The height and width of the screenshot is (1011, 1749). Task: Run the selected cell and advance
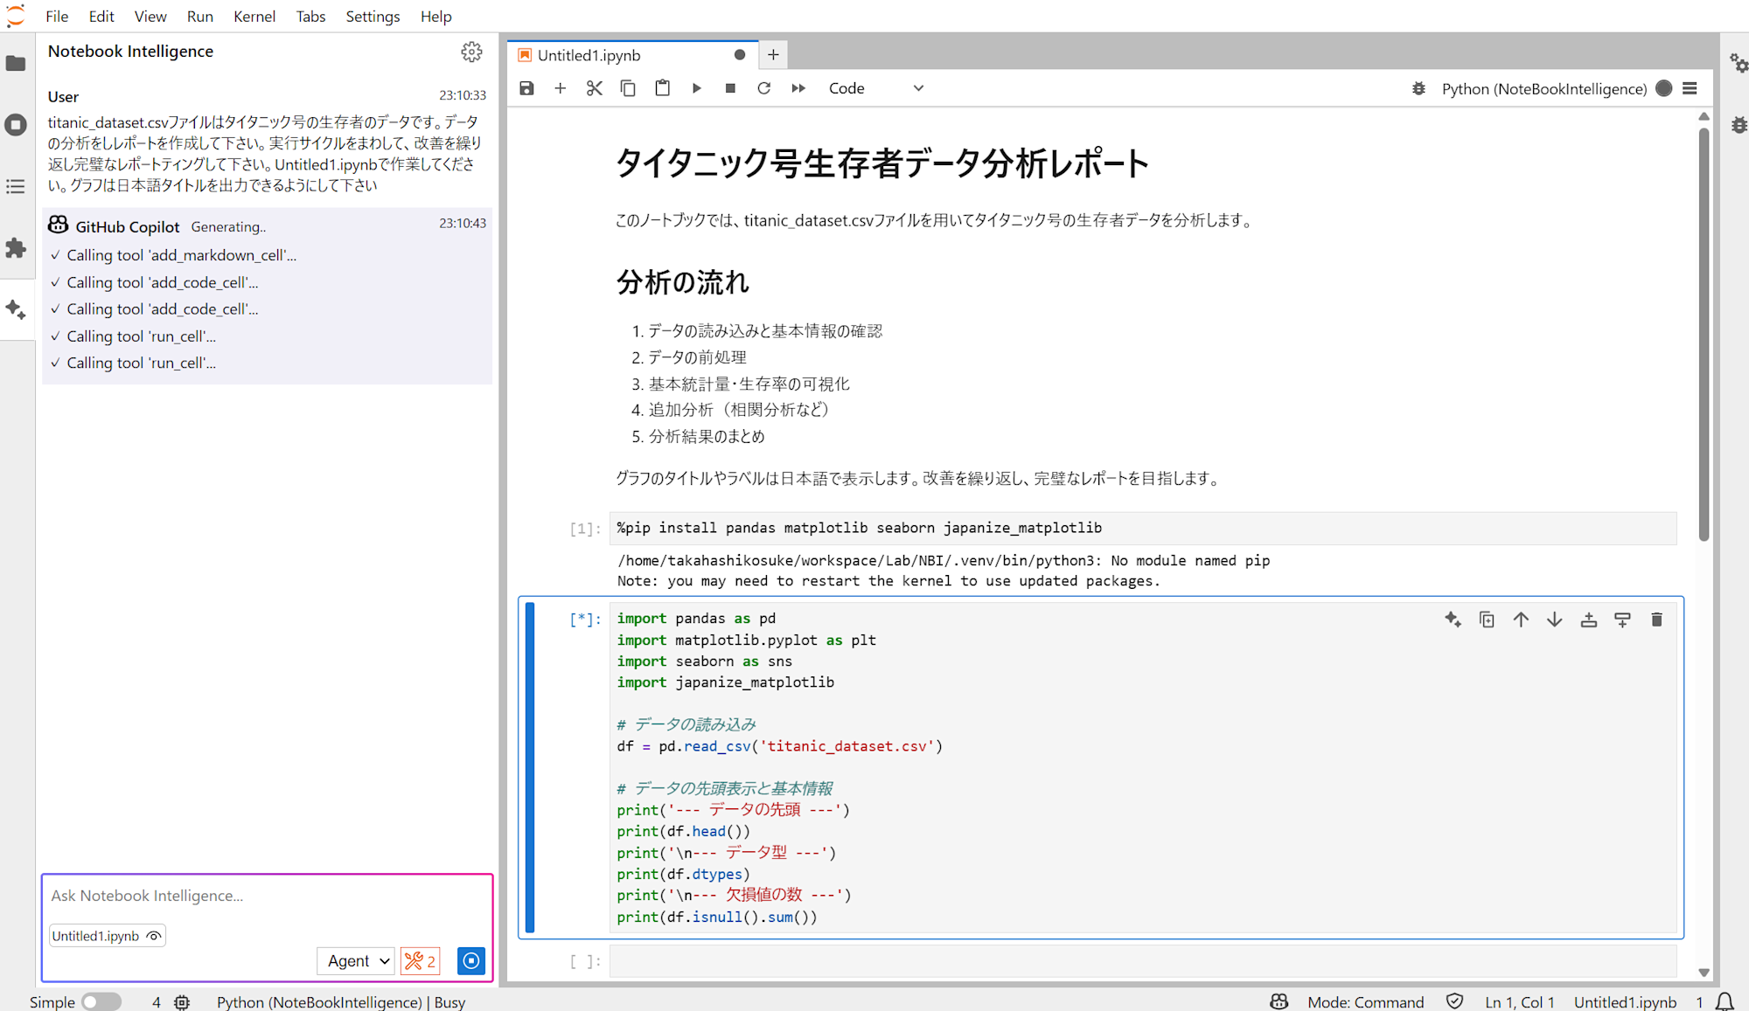(x=696, y=88)
